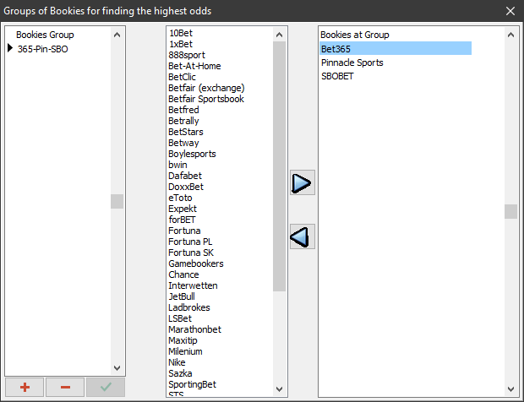Choose 10Bet from the bookies list
Screen dimensions: 524x402
(x=181, y=33)
